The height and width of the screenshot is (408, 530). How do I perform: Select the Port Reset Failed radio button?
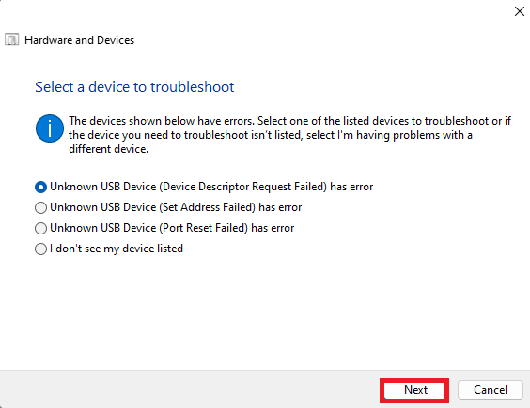point(40,228)
